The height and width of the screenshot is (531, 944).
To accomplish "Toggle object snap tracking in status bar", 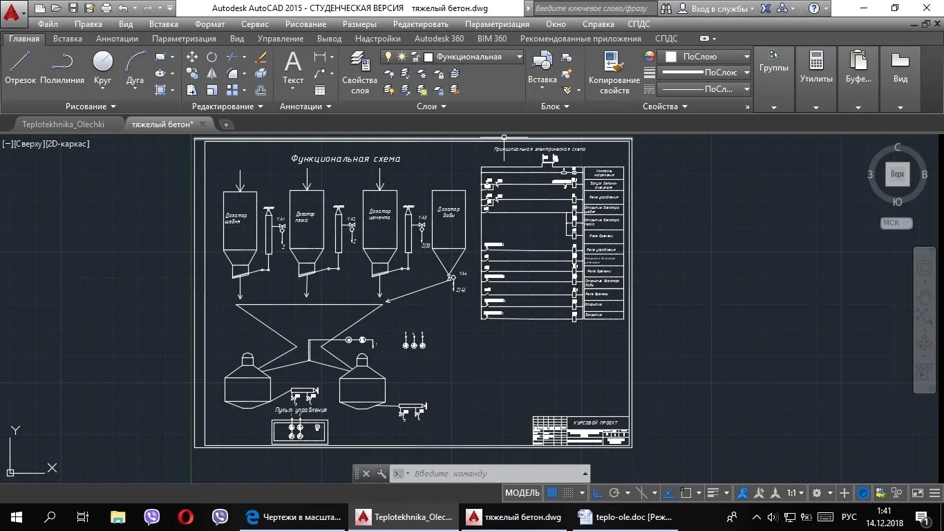I will point(669,493).
